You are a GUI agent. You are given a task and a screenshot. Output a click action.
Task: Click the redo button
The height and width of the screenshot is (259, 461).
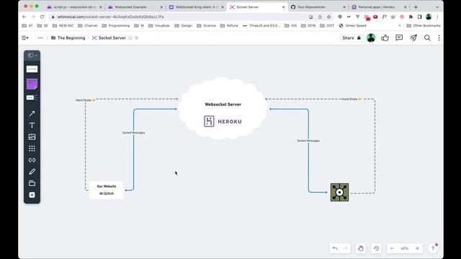[x=345, y=248]
